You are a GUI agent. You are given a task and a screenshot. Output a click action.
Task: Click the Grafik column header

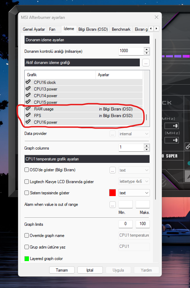[x=60, y=75]
